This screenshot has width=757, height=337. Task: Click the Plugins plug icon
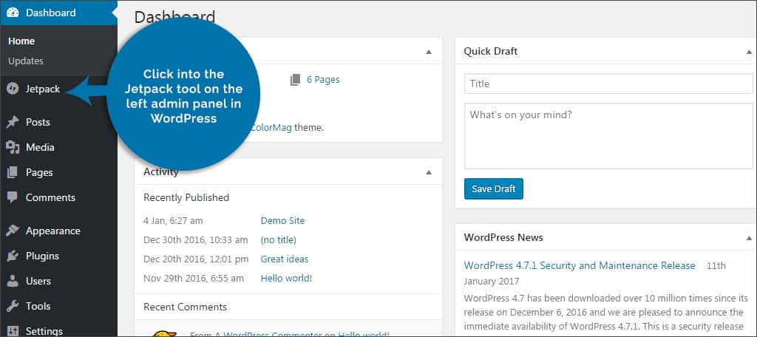13,256
